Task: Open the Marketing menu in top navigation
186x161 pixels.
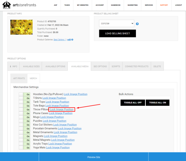Action: 133,5
